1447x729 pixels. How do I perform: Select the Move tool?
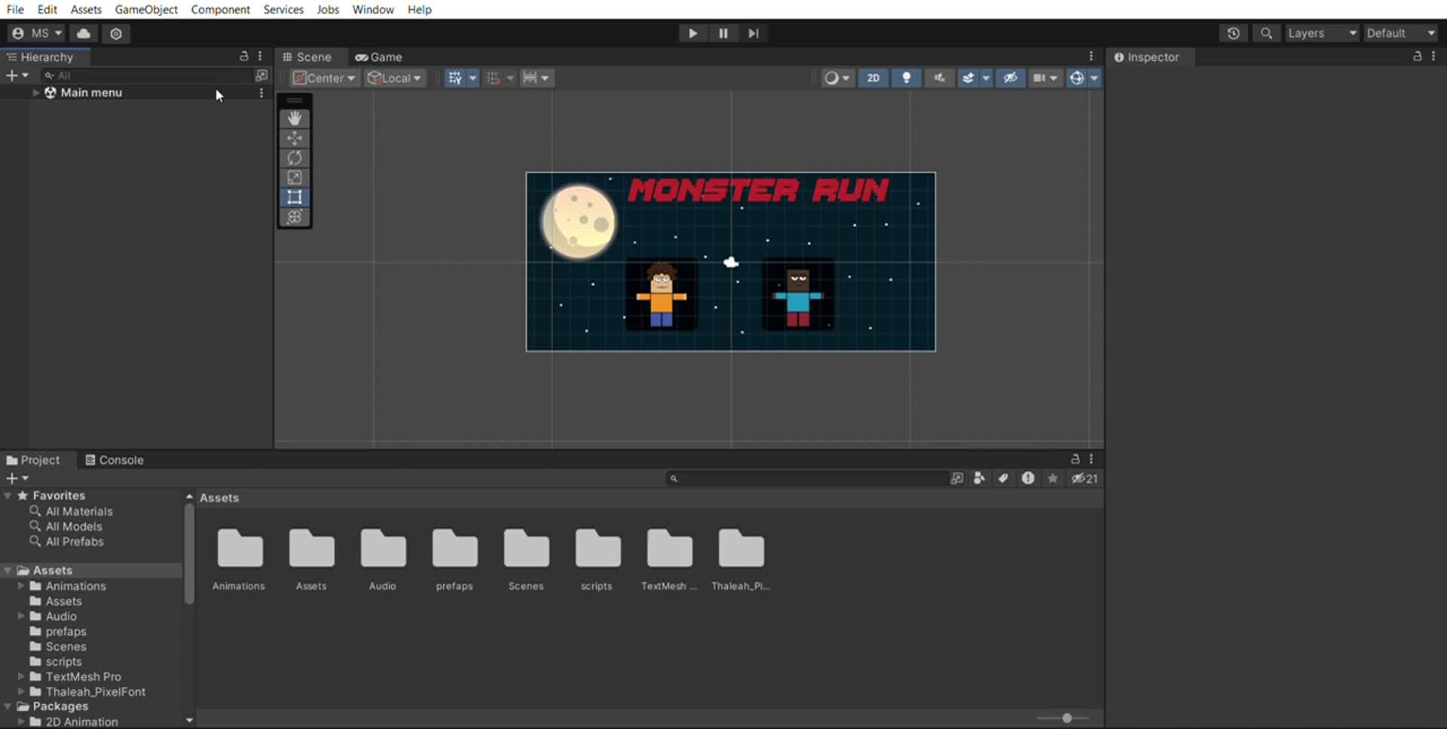coord(294,138)
